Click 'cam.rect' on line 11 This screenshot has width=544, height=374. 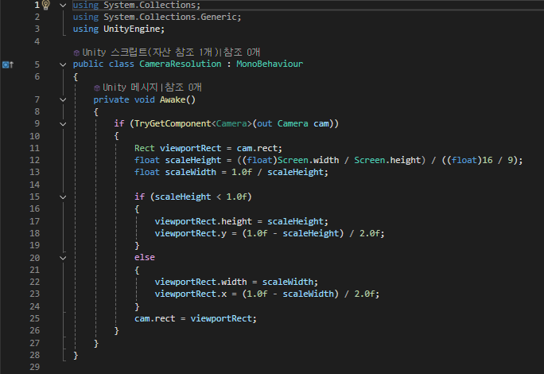tap(257, 148)
